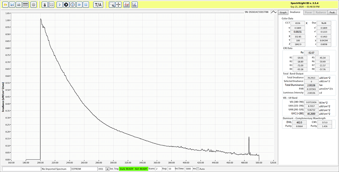Click the black circle play icon
The width and height of the screenshot is (339, 172).
click(66, 5)
